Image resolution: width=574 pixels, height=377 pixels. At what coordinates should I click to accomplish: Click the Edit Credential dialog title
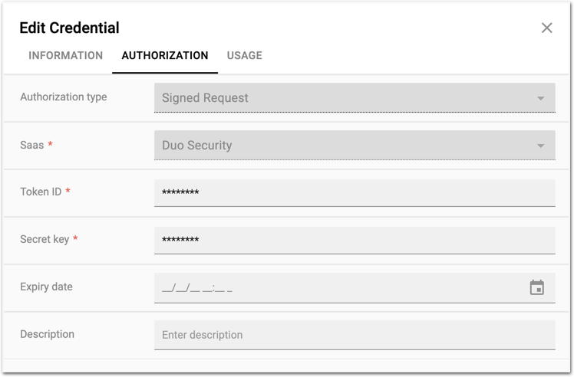tap(69, 28)
